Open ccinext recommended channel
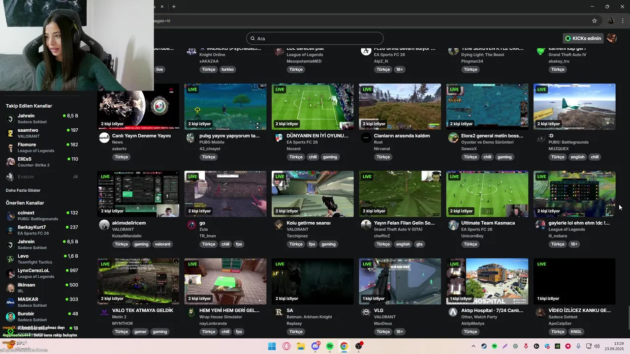630x354 pixels. [42, 215]
